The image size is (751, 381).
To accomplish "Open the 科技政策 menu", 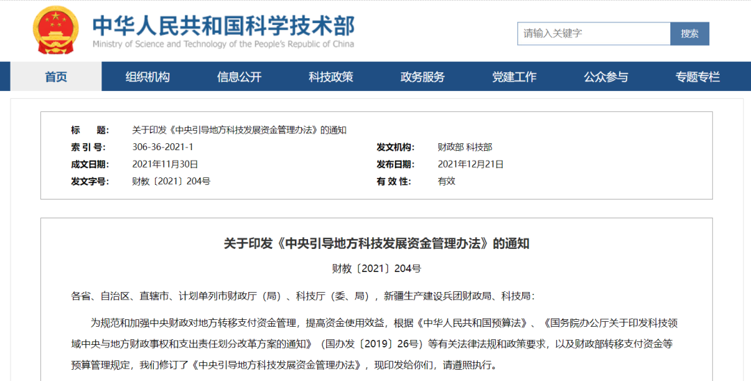I will click(x=331, y=76).
